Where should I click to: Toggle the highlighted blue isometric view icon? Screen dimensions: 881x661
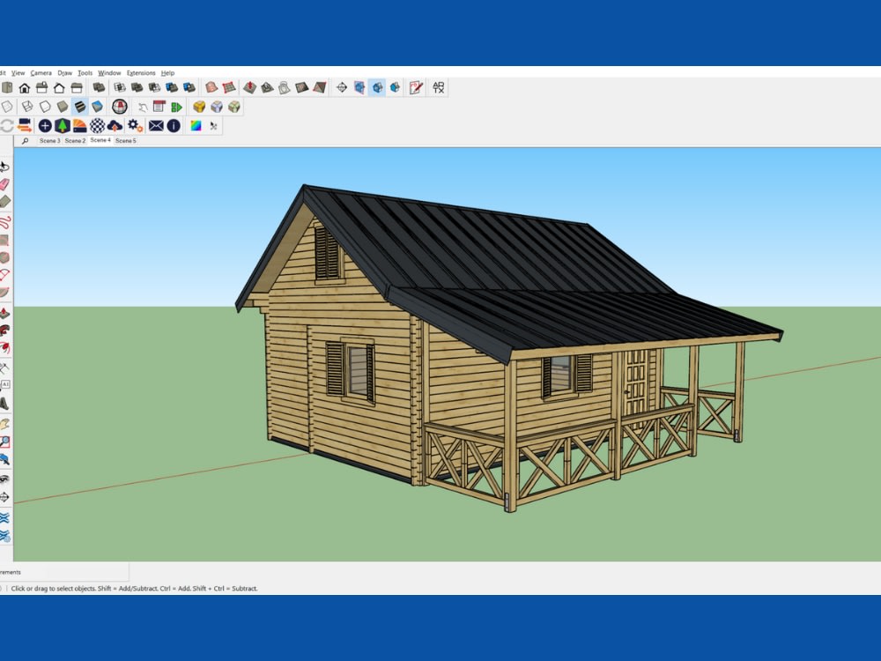(x=377, y=87)
